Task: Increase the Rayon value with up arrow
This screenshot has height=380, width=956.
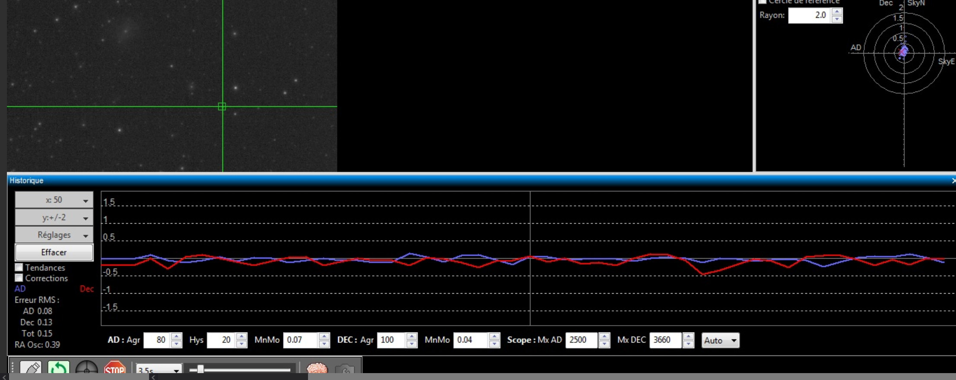Action: (x=837, y=12)
